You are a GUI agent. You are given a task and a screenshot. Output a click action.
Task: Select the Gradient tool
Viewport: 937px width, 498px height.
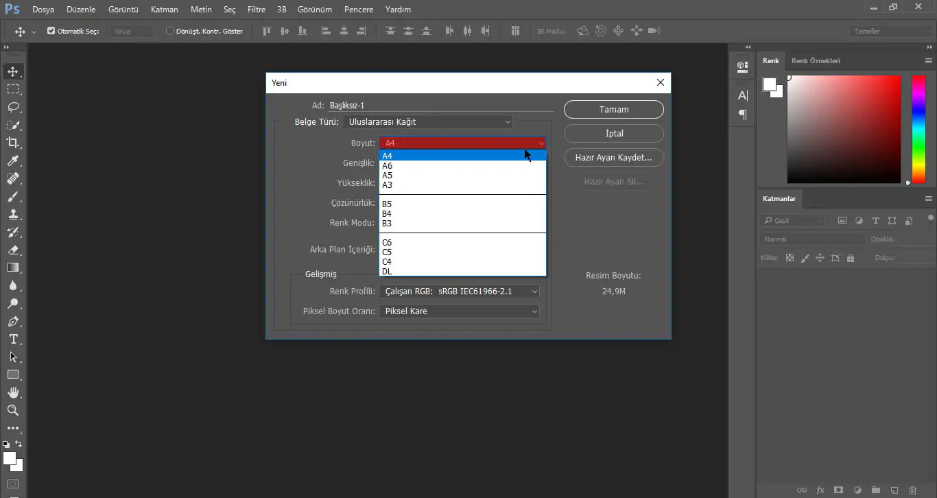coord(13,268)
